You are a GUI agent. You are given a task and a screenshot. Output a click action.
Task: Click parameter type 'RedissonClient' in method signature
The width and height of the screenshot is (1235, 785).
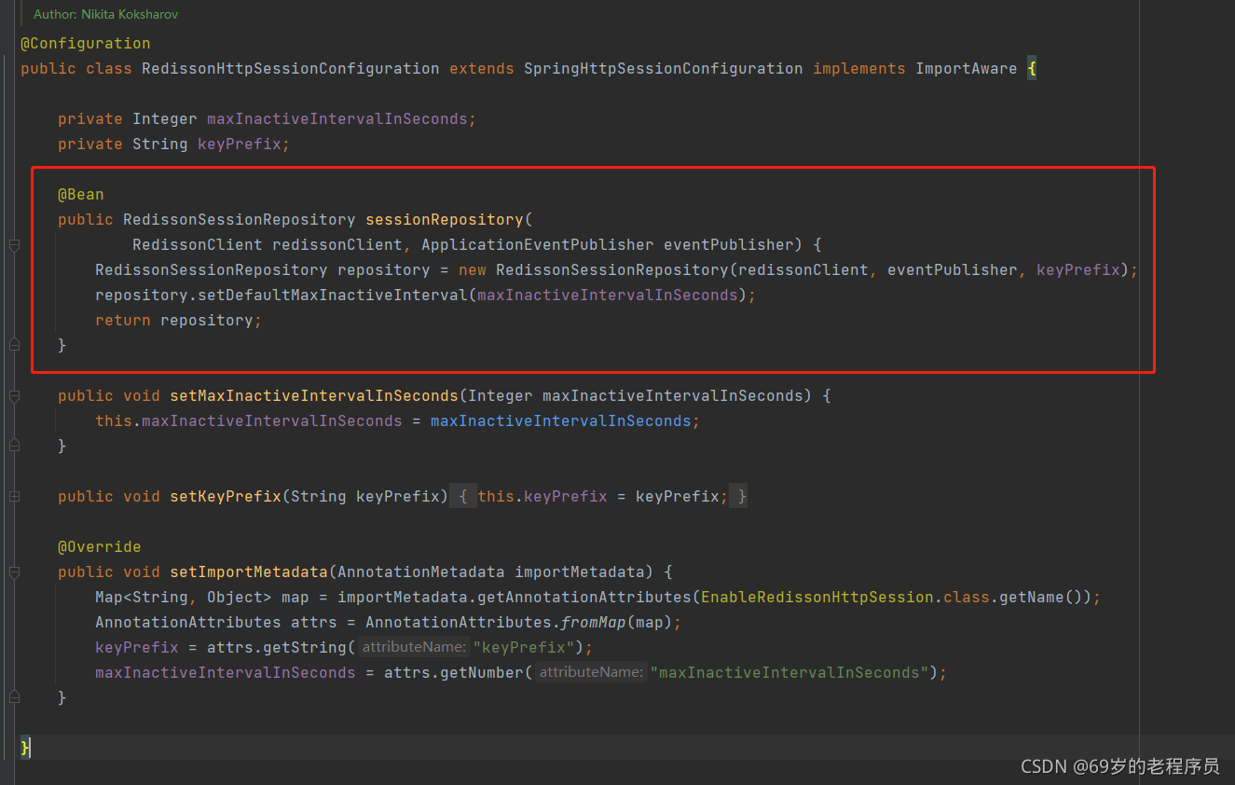[198, 245]
